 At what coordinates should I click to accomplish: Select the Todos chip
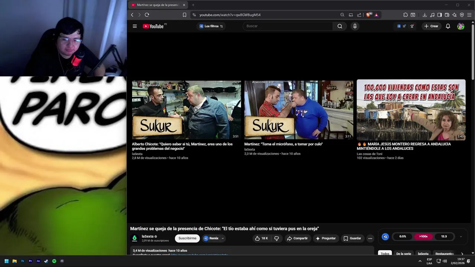(x=385, y=254)
